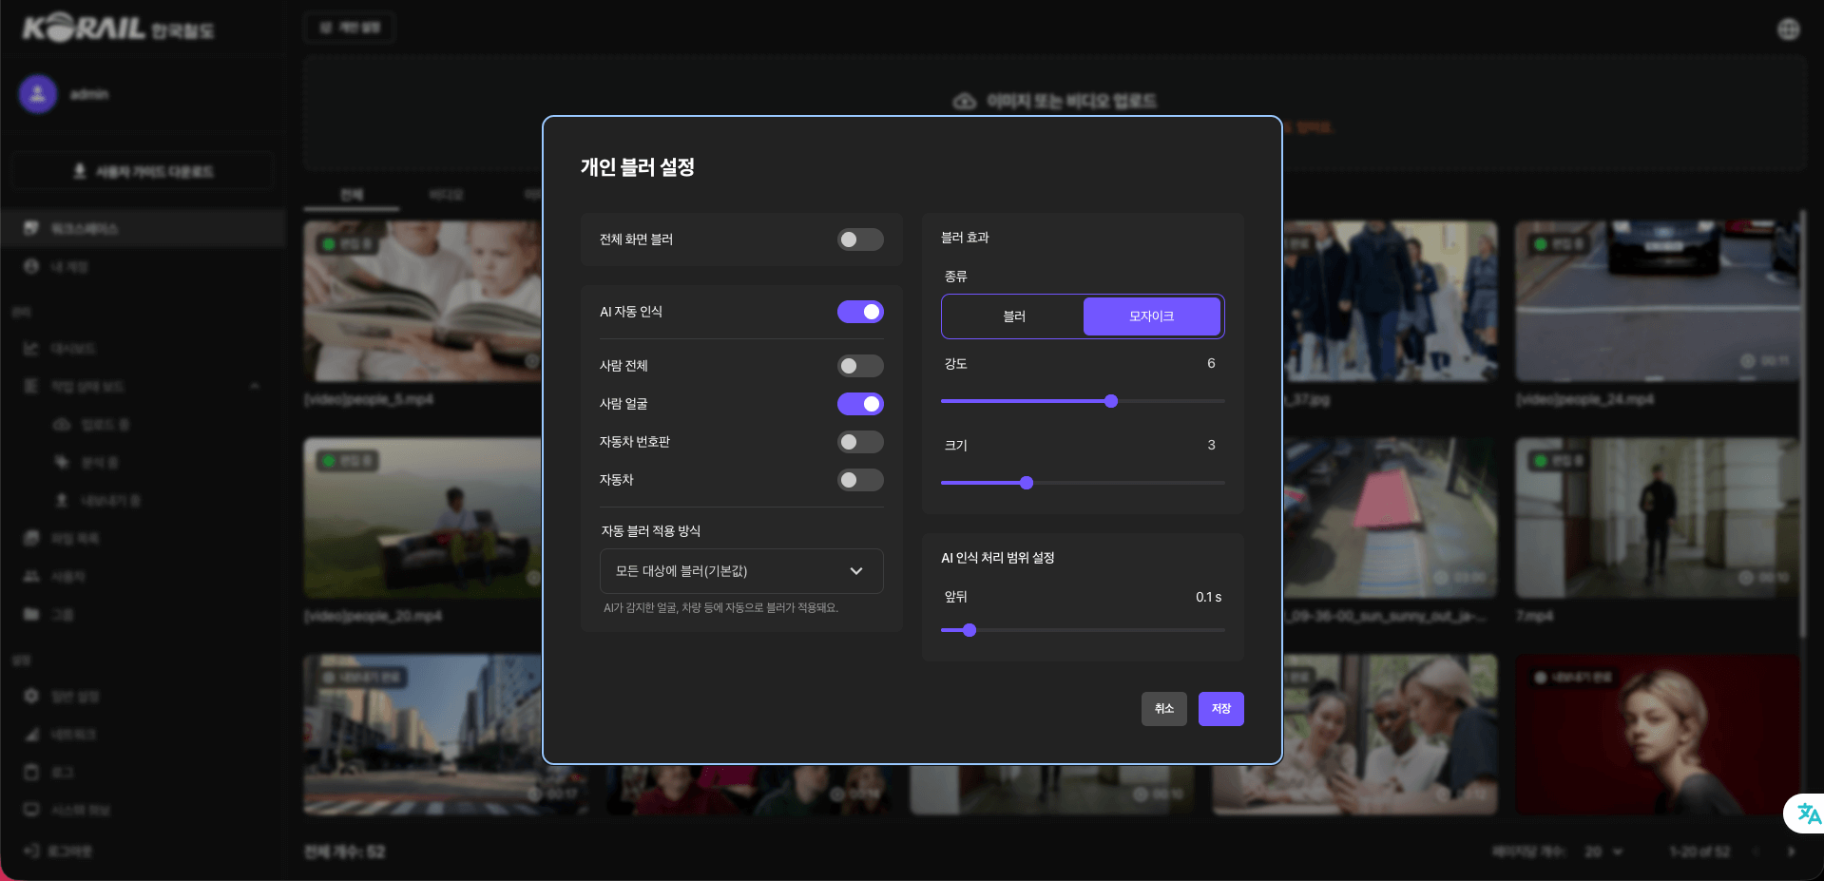Go to next page with the arrow icon
Viewport: 1824px width, 881px height.
[1791, 852]
